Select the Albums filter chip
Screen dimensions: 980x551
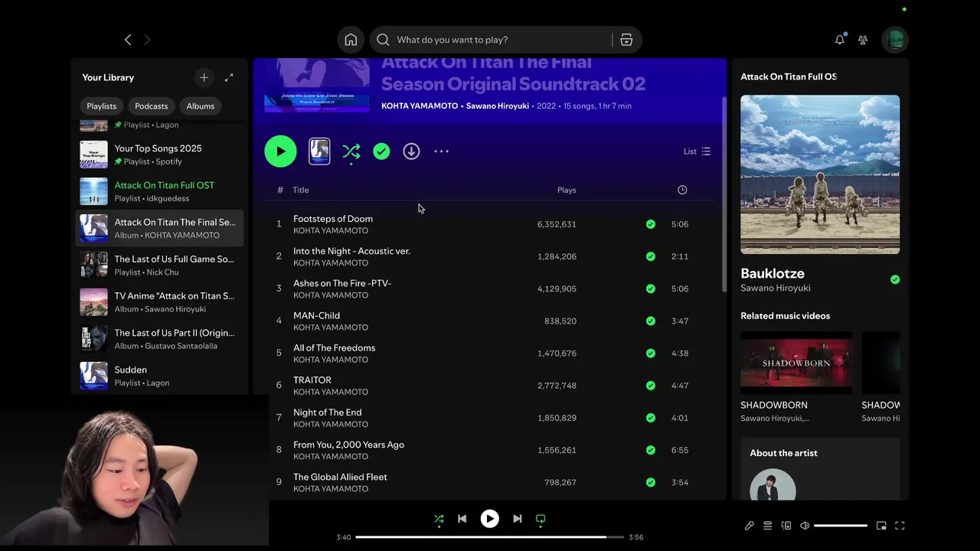[x=200, y=106]
